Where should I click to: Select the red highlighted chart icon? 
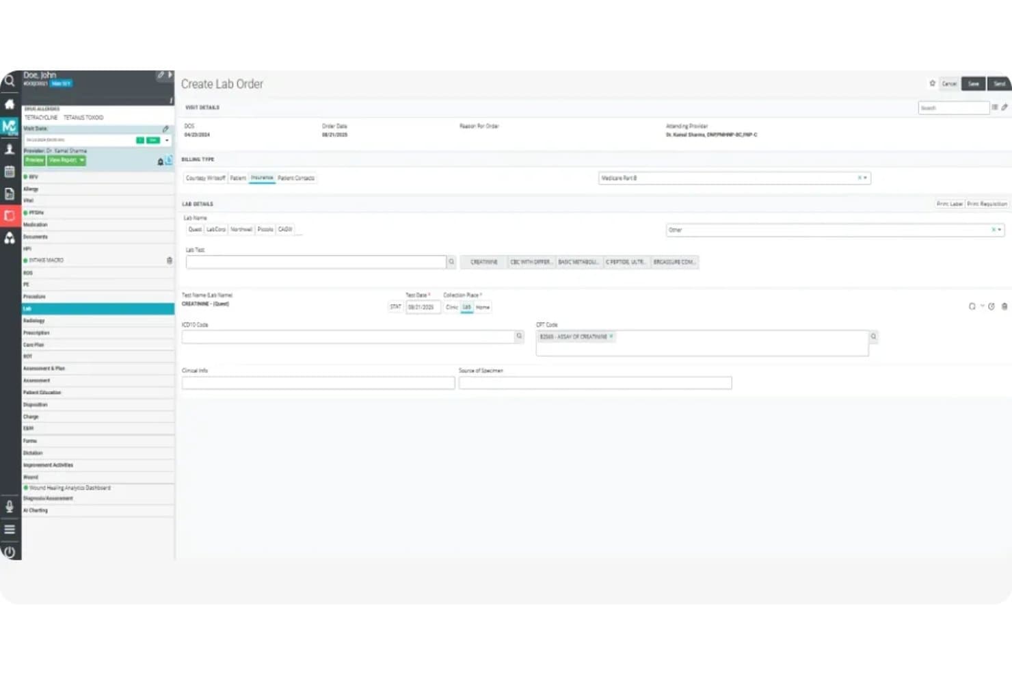pyautogui.click(x=10, y=215)
